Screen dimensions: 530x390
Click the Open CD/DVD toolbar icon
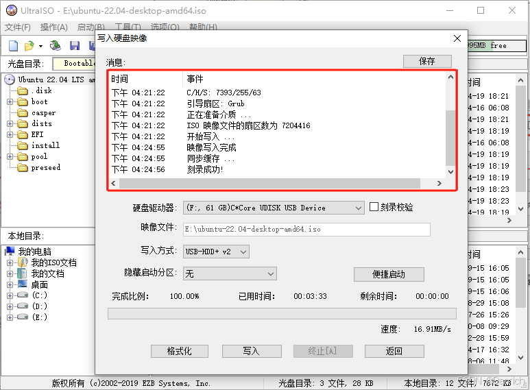point(55,46)
